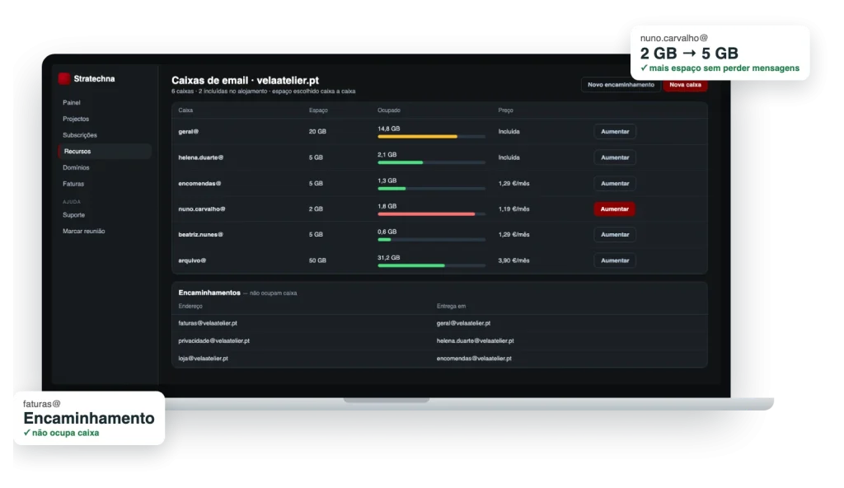Select Recursos in the sidebar
Viewport: 844px width, 488px height.
105,152
